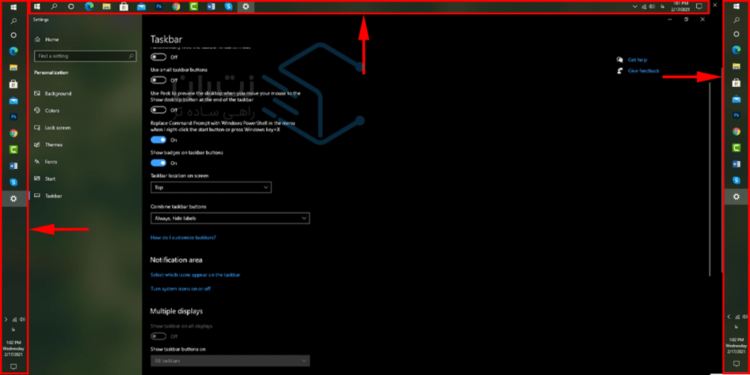Turn off Show badges on taskbar buttons
This screenshot has height=375, width=750.
(158, 162)
